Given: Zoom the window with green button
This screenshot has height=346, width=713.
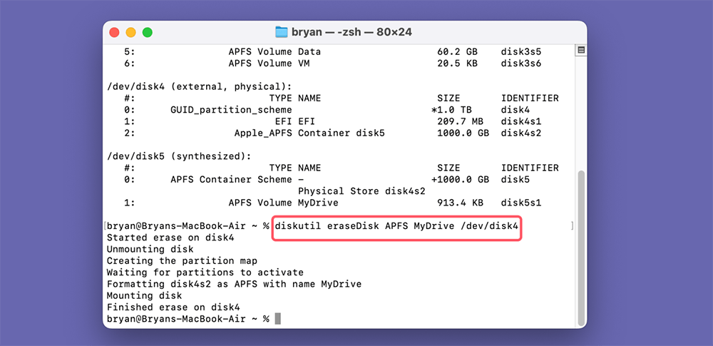Looking at the screenshot, I should (x=148, y=32).
